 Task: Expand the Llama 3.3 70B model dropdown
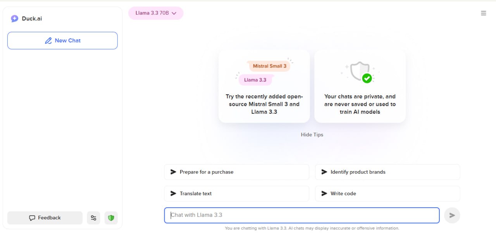(x=155, y=13)
